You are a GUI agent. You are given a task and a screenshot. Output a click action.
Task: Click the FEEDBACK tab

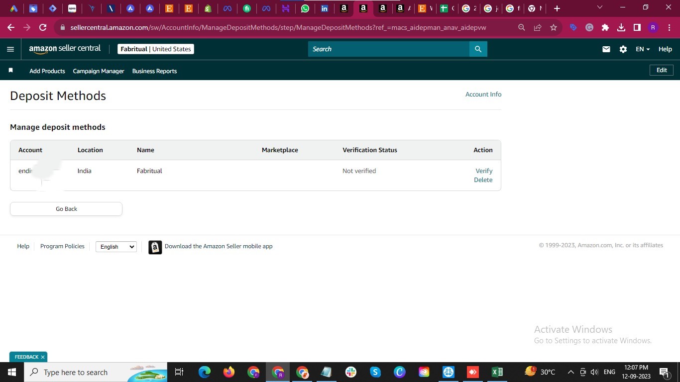[x=26, y=357]
